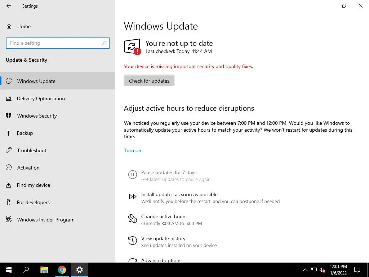This screenshot has width=369, height=277.
Task: Click the muted speaker tray icon
Action: [322, 270]
